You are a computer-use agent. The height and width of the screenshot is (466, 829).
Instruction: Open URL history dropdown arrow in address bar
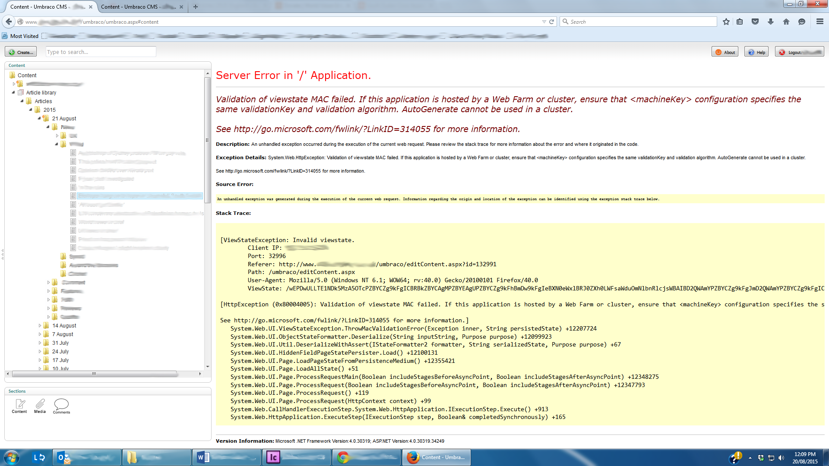[x=544, y=22]
